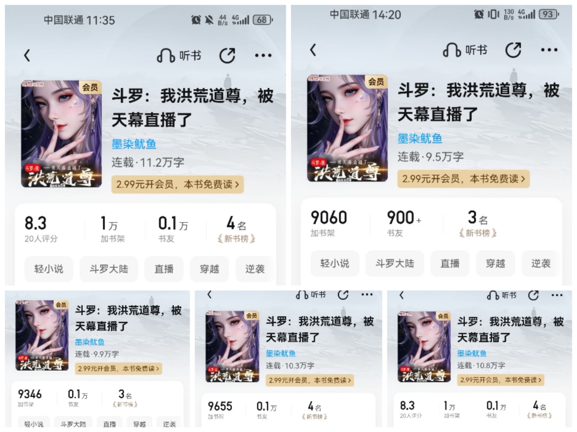Tap book cover beside 连载·11.2万字
Viewport: 577px width, 432px height.
pos(61,134)
